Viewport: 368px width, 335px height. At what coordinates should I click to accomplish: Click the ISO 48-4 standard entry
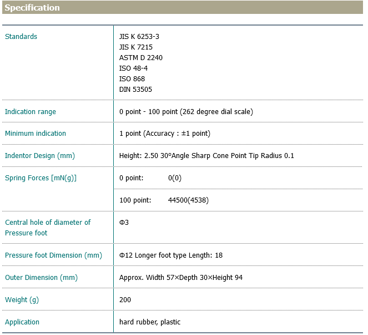pyautogui.click(x=133, y=68)
